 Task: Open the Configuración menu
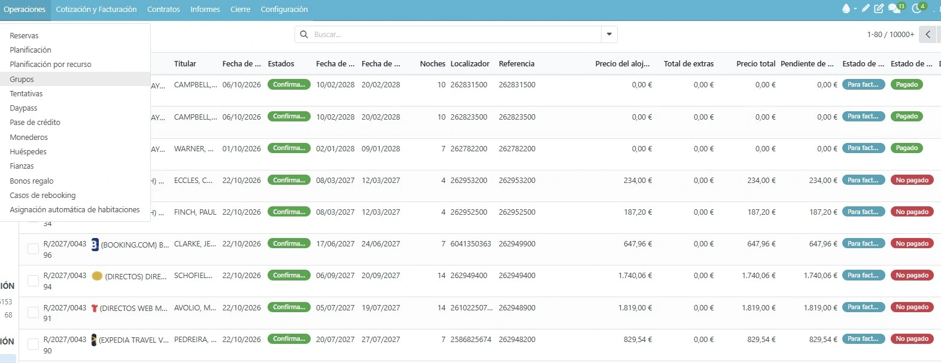point(284,10)
